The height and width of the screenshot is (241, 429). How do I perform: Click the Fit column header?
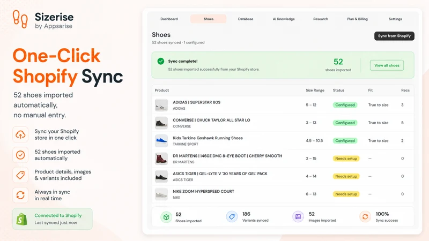pos(370,90)
